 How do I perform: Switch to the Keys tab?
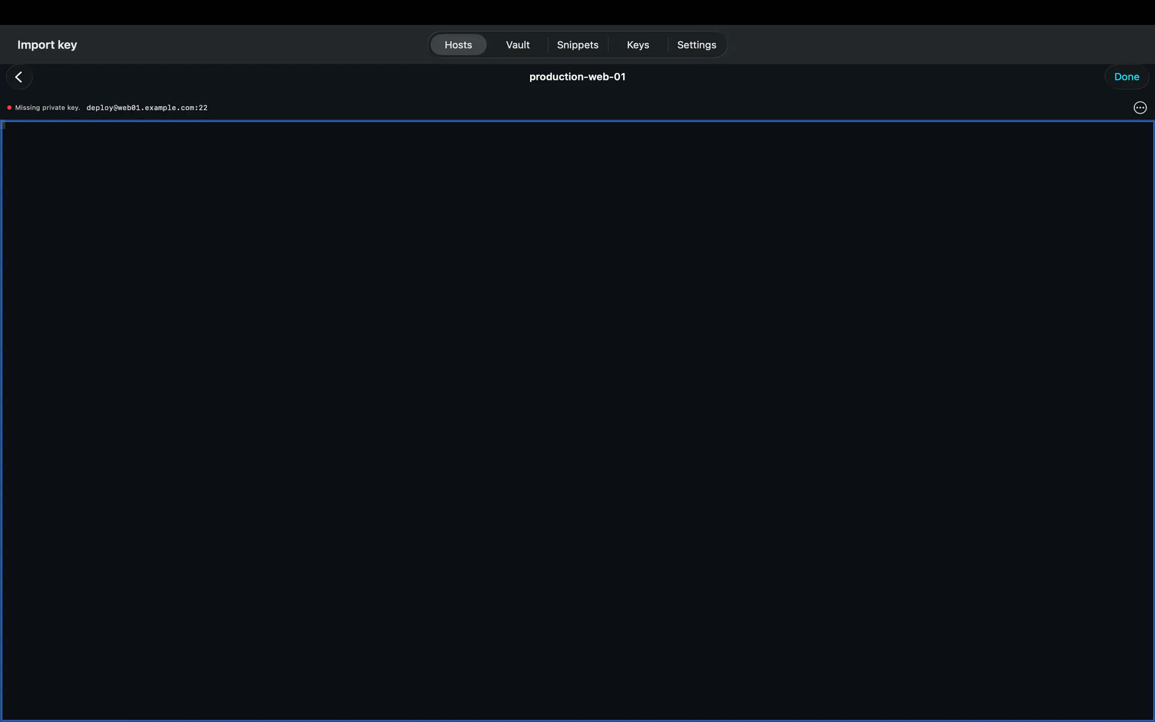click(638, 45)
